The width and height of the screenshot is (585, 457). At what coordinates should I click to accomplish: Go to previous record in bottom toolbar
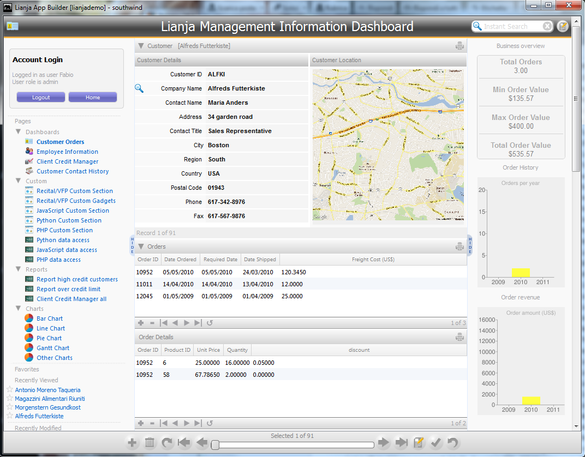[x=202, y=442]
